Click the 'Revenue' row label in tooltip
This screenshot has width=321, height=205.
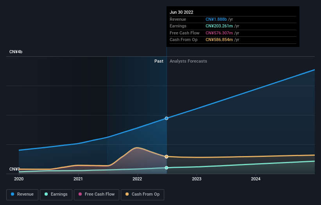pos(178,19)
